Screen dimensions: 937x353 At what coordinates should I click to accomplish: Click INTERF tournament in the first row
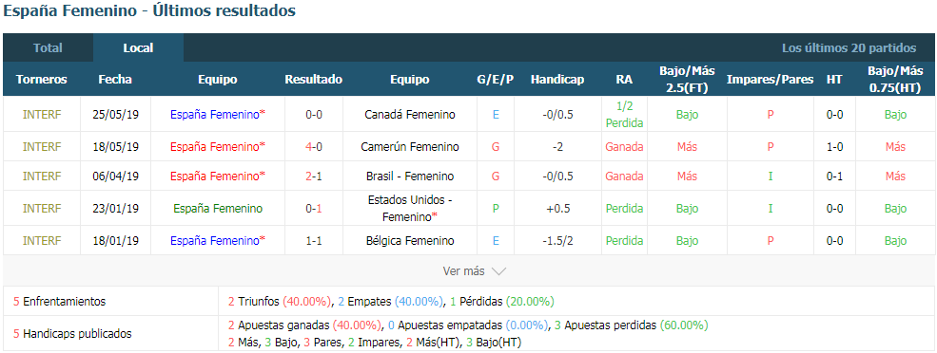[x=42, y=115]
